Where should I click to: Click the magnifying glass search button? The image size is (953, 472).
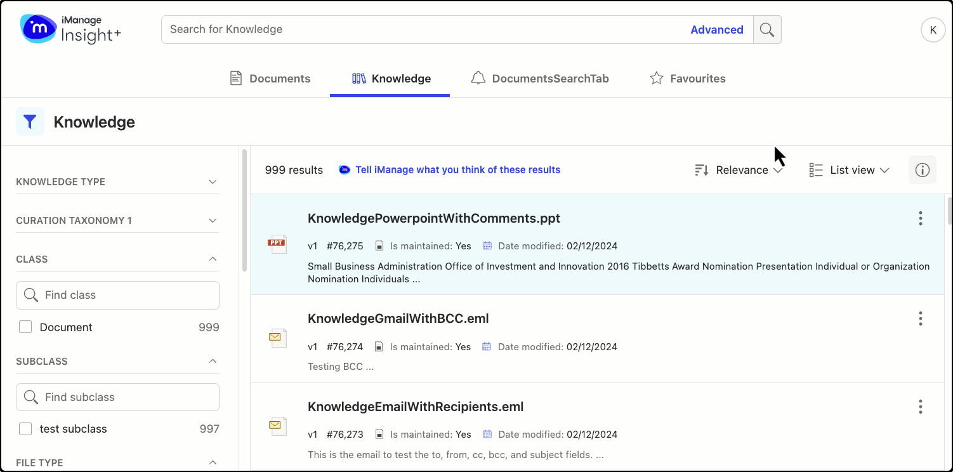click(767, 30)
